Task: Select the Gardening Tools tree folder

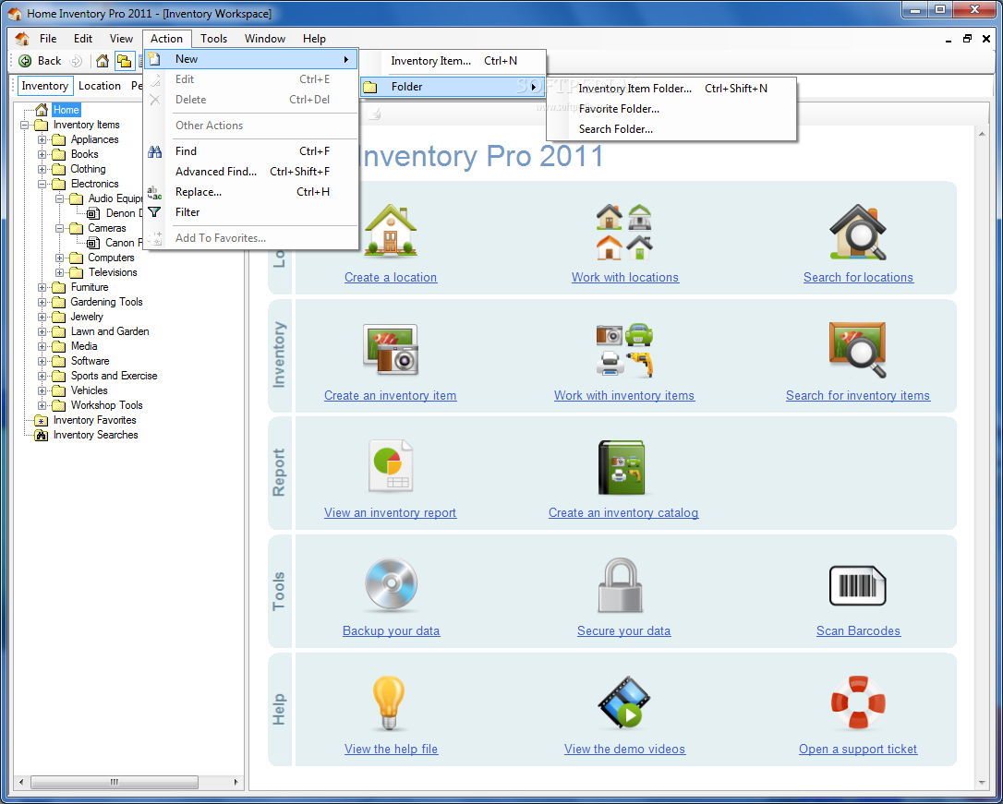Action: 106,302
